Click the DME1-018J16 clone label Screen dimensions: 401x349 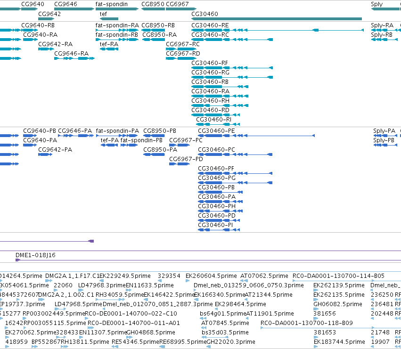[x=35, y=255]
